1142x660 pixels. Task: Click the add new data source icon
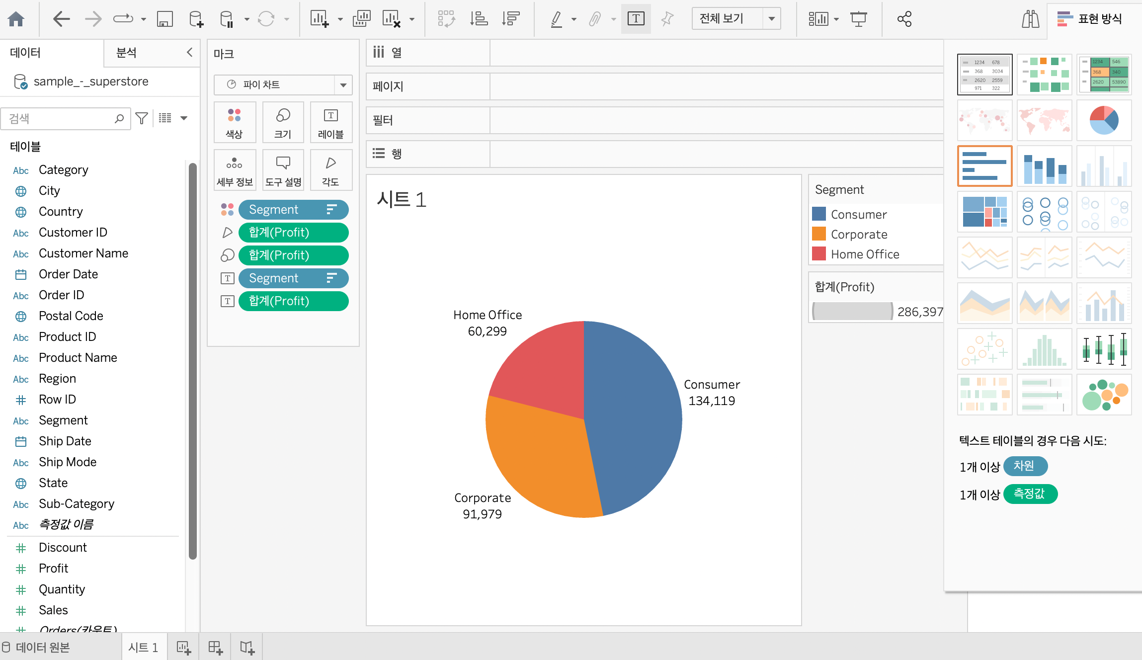click(x=196, y=19)
